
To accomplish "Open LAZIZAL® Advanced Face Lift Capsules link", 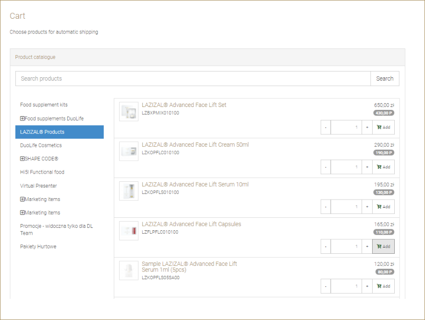I will pyautogui.click(x=191, y=224).
